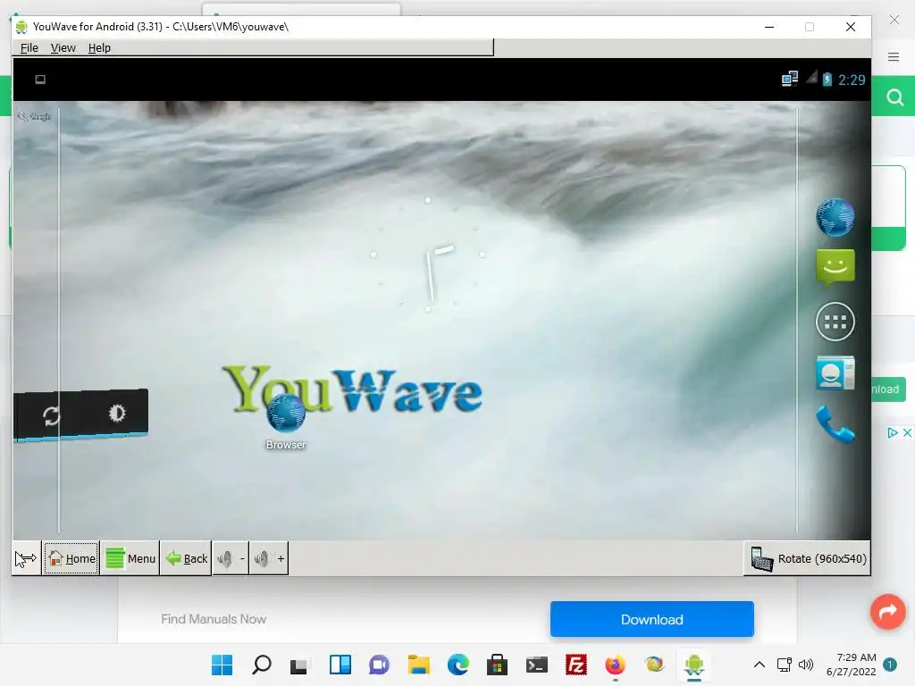Tap the 2:29 clock in status bar
This screenshot has width=915, height=686.
click(x=852, y=79)
